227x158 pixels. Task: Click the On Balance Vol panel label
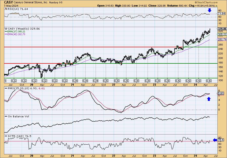[x=18, y=116]
